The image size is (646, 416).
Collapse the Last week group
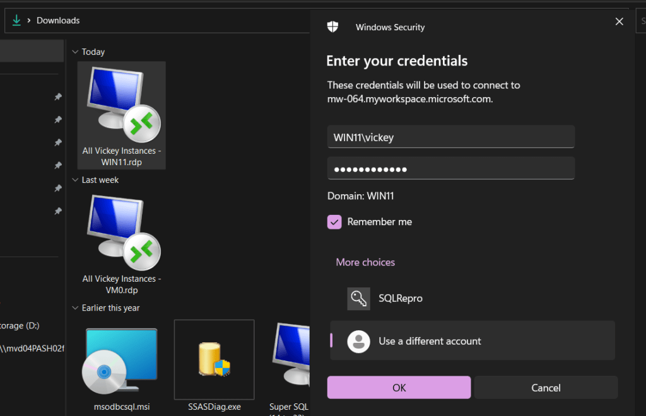[x=75, y=180]
